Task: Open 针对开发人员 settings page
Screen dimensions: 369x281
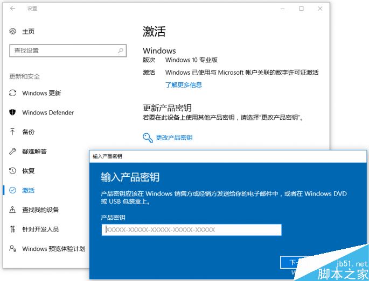Action: coord(40,229)
